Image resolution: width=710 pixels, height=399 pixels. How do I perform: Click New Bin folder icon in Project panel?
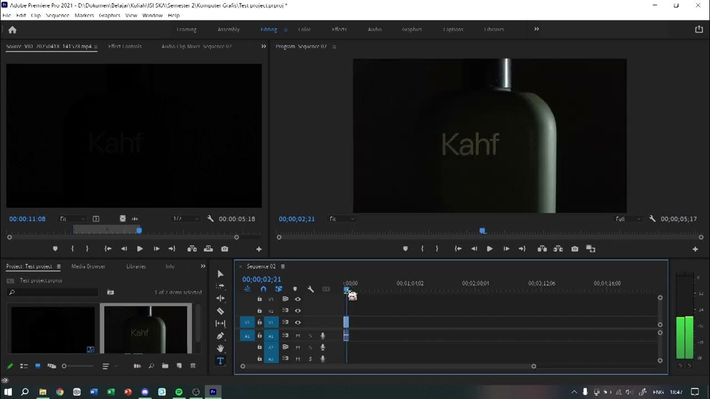pyautogui.click(x=165, y=366)
